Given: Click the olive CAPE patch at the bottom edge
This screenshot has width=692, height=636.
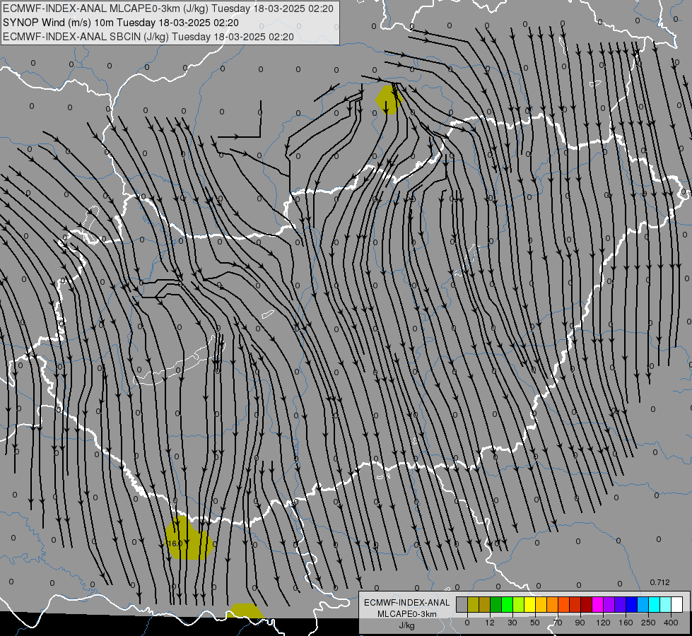Looking at the screenshot, I should [x=245, y=611].
